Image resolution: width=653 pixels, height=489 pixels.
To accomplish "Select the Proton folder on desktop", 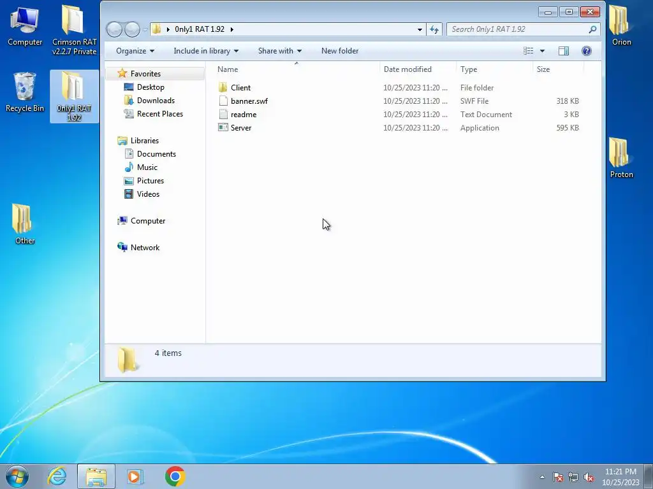I will tap(621, 158).
